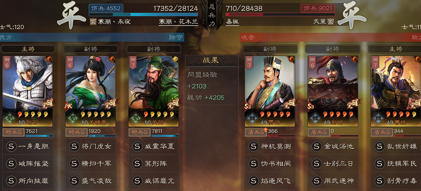Click the 伤兵 9021 enemy wounded label
Screen dimensions: 421x191
[317, 8]
